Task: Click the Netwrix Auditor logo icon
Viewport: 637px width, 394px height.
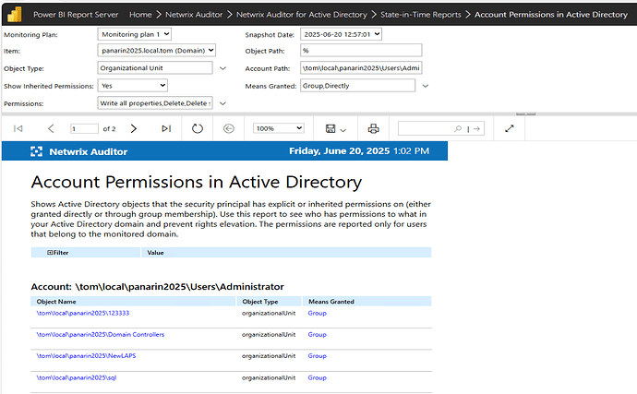Action: click(x=36, y=151)
